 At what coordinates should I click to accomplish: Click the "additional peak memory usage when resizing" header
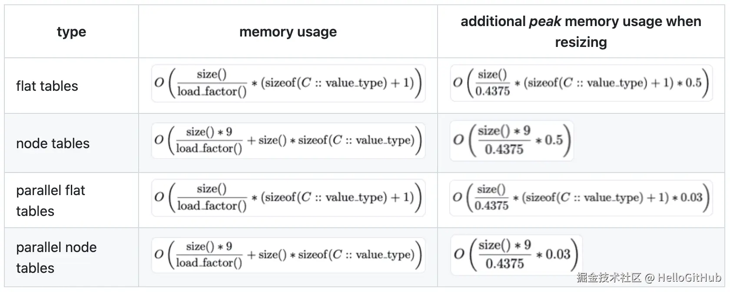coord(581,32)
